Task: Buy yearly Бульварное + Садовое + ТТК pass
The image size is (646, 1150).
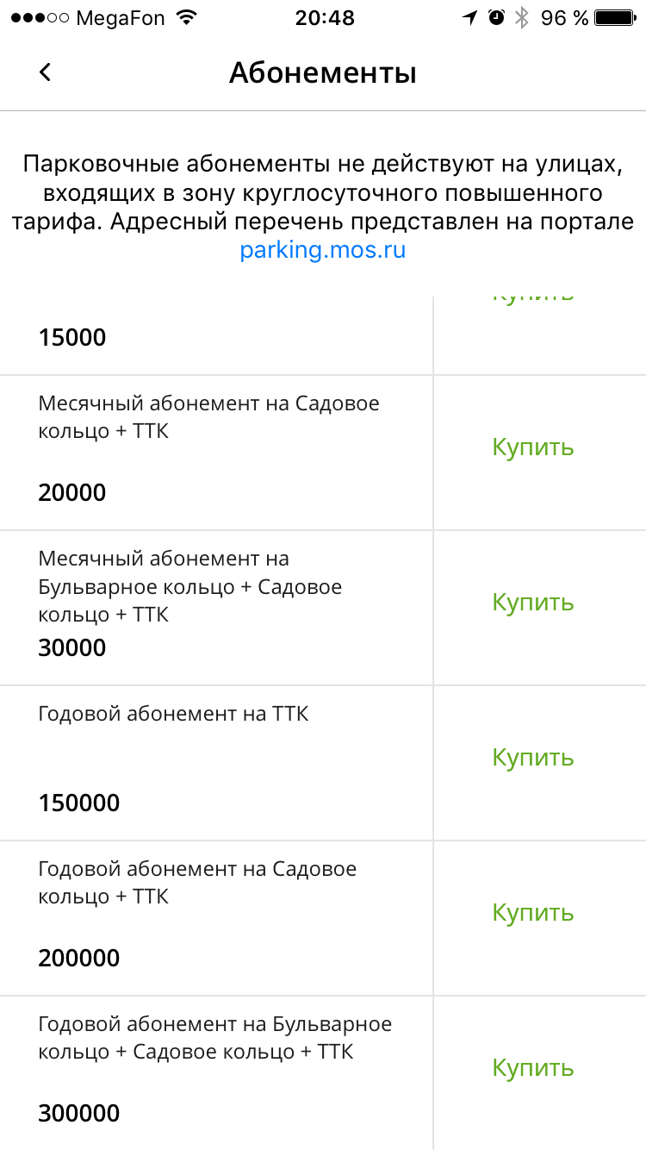Action: [x=533, y=1068]
